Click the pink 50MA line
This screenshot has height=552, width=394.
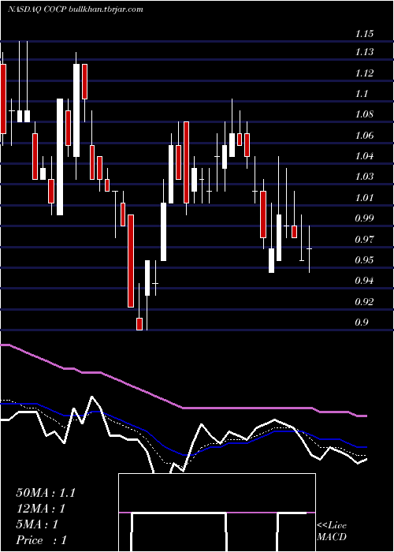(183, 408)
